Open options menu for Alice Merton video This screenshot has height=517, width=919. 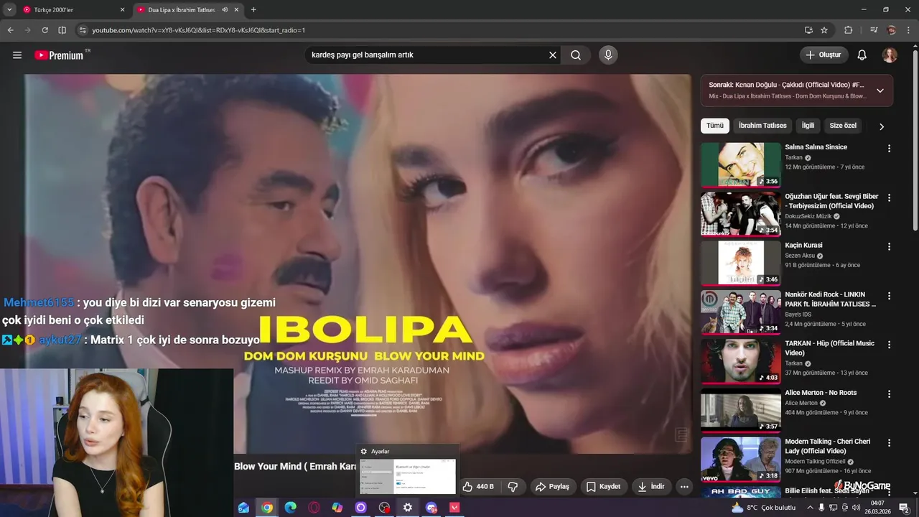[889, 394]
